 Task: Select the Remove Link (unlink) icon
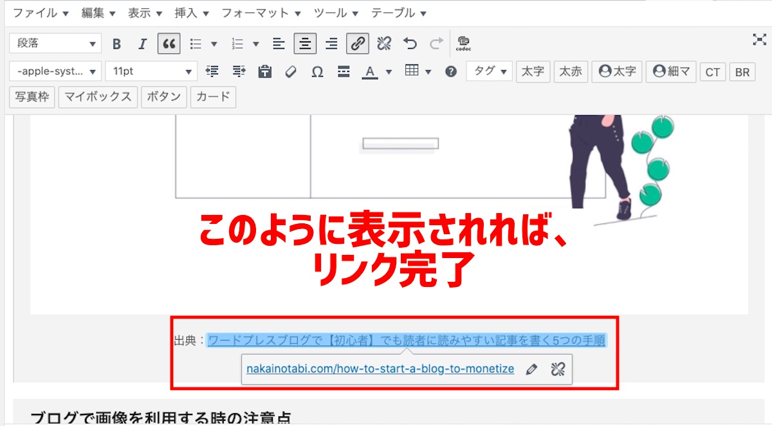[383, 43]
